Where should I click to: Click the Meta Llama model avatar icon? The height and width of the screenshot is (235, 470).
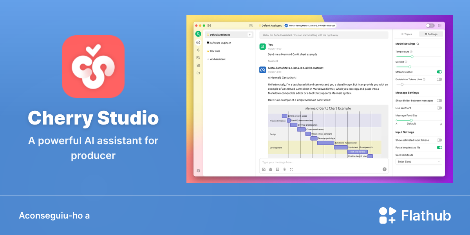point(263,70)
